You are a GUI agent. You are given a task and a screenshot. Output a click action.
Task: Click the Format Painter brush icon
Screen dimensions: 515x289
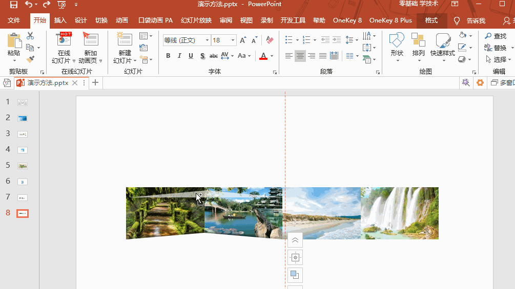point(30,59)
